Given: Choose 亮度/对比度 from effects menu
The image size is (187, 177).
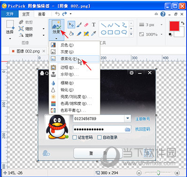Looking at the screenshot, I should coord(75,97).
